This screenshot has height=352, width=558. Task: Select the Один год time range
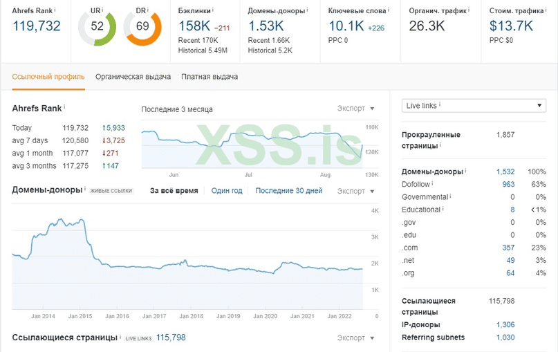[226, 191]
